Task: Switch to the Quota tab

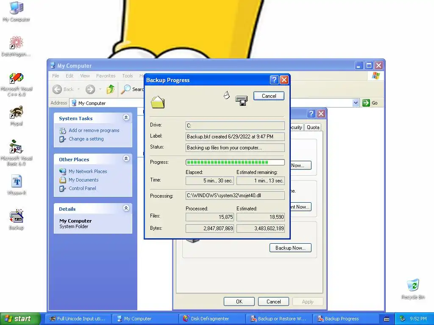Action: click(313, 127)
